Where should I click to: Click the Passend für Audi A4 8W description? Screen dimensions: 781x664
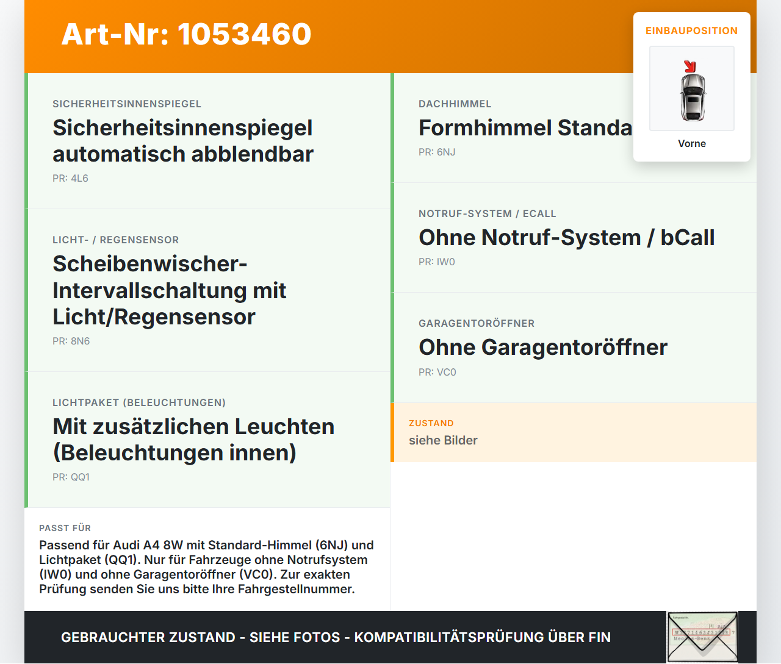(x=206, y=567)
